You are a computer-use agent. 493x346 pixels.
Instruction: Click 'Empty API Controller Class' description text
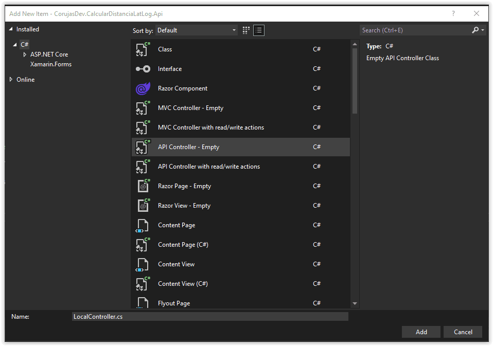(402, 58)
